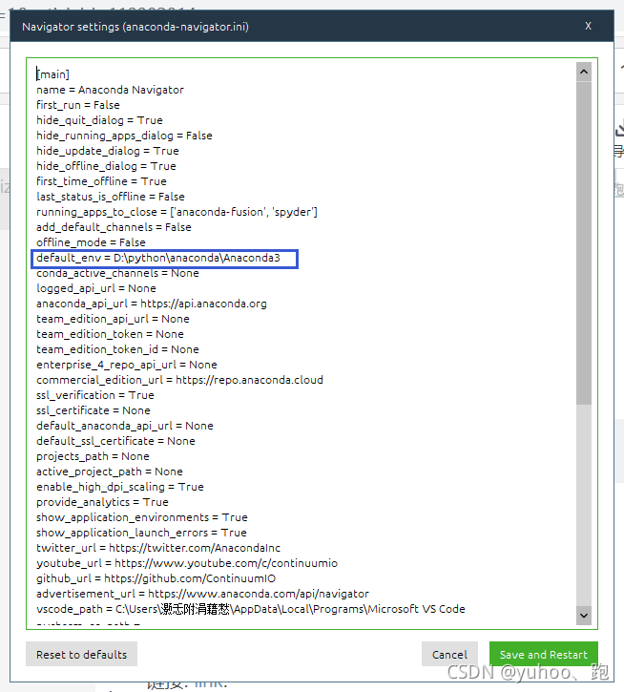This screenshot has height=692, width=624.
Task: Click the 'first_run = False' line
Action: pos(78,105)
